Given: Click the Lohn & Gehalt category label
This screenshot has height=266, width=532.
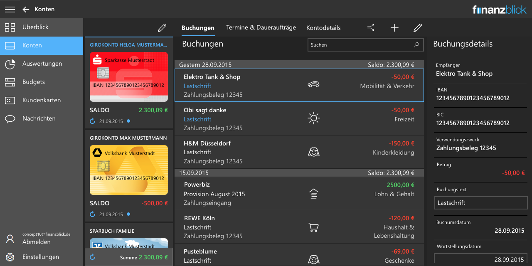Looking at the screenshot, I should pos(394,194).
